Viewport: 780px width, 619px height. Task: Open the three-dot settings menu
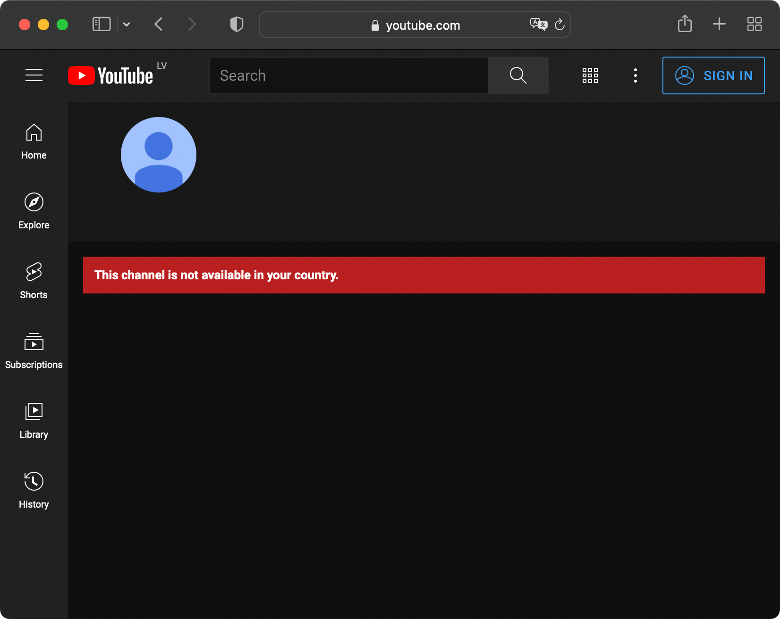(635, 75)
